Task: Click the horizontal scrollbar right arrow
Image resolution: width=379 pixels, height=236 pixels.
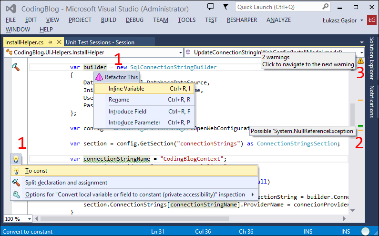Action: [344, 218]
